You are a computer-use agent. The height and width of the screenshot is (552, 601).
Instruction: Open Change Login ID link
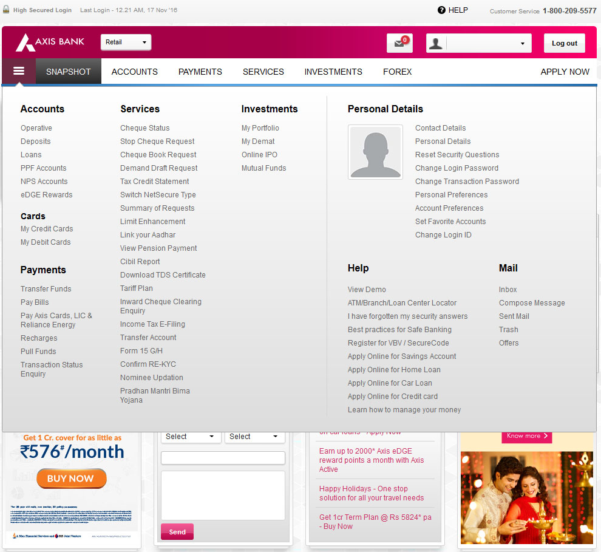click(x=444, y=235)
